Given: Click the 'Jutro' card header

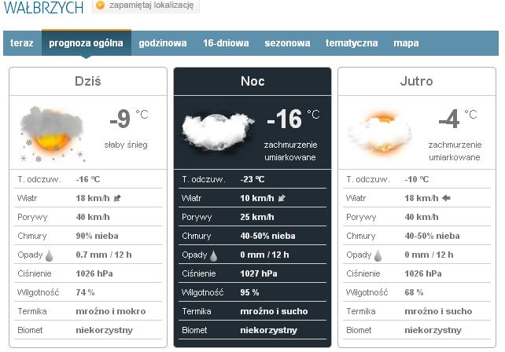Looking at the screenshot, I should tap(417, 81).
